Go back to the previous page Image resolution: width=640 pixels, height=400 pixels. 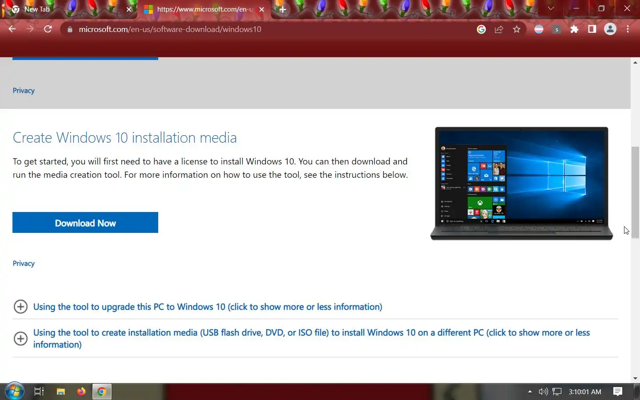tap(12, 29)
